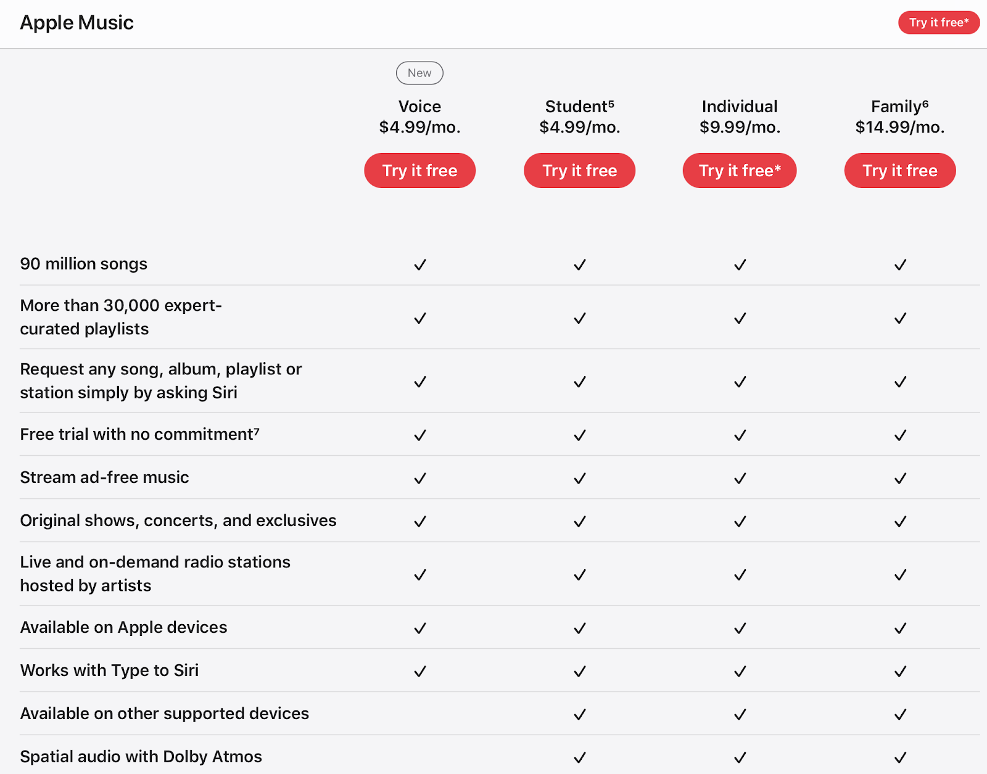
Task: Click Student checkmark for other supported devices
Action: pyautogui.click(x=580, y=715)
